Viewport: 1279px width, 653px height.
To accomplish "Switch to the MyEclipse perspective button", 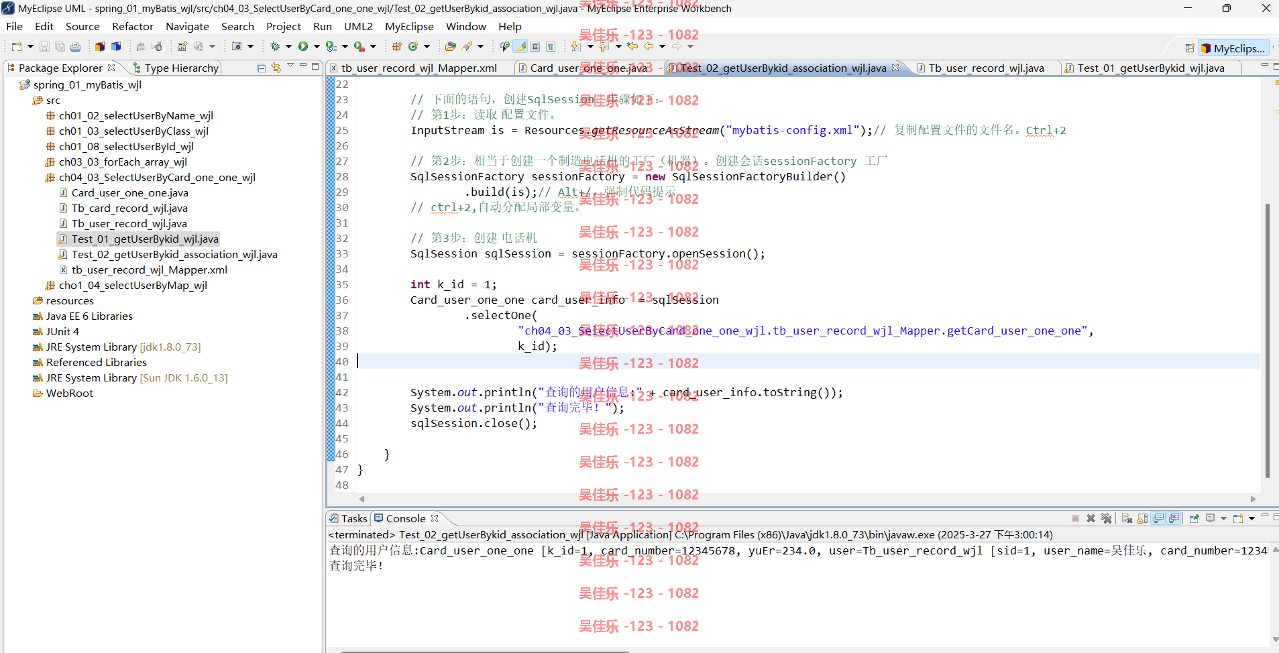I will pyautogui.click(x=1233, y=48).
